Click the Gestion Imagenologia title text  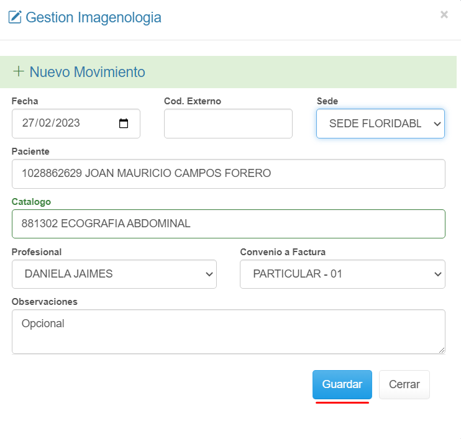(93, 17)
